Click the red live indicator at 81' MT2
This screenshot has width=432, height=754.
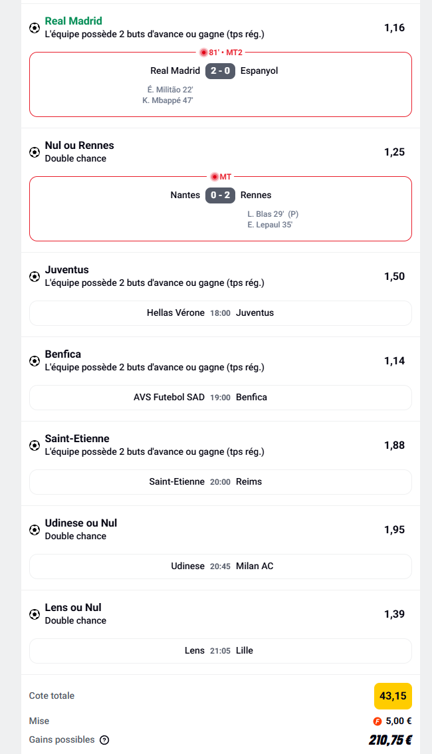[x=203, y=53]
